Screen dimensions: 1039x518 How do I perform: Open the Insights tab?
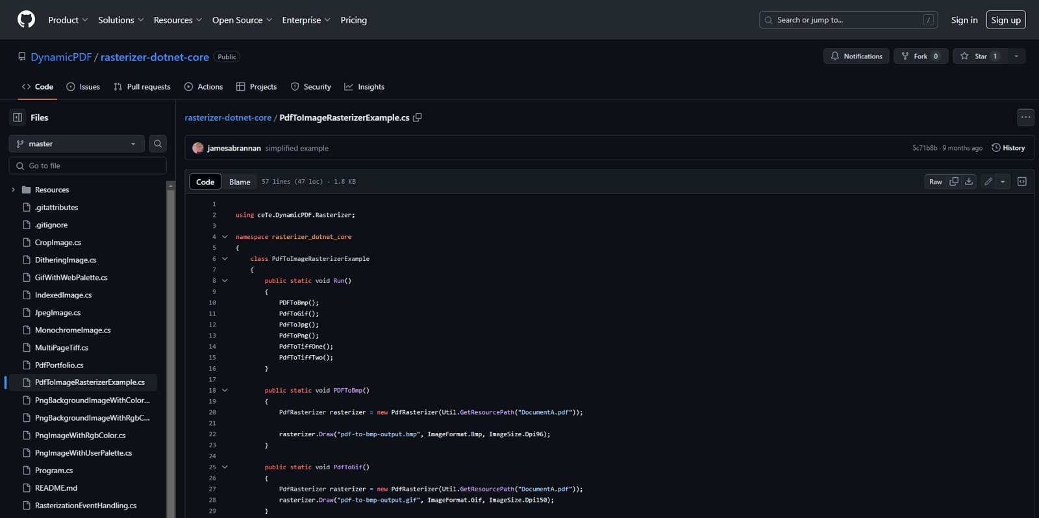pos(364,86)
